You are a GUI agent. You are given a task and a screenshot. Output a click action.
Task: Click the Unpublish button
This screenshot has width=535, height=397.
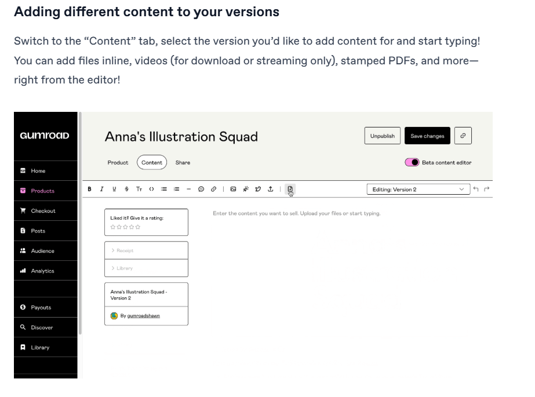pos(382,136)
